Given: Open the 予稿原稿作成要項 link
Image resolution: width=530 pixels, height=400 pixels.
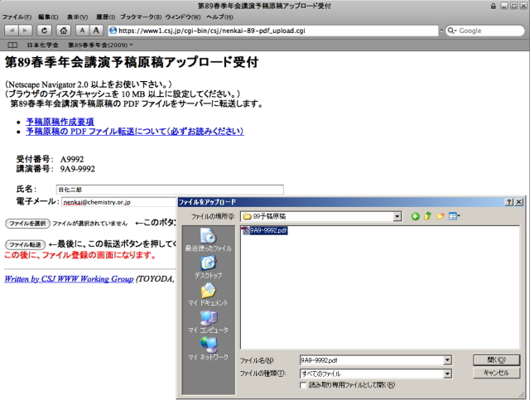Looking at the screenshot, I should [x=60, y=122].
